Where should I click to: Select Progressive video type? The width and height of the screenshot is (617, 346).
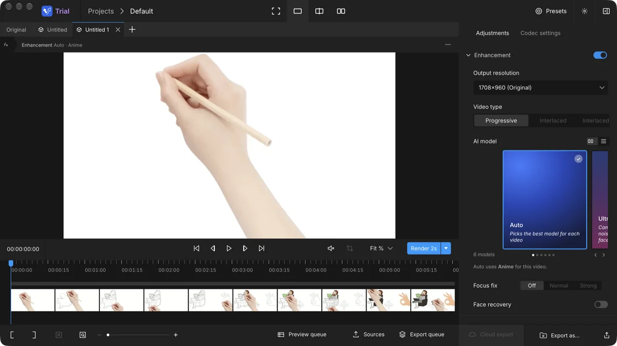pos(501,121)
